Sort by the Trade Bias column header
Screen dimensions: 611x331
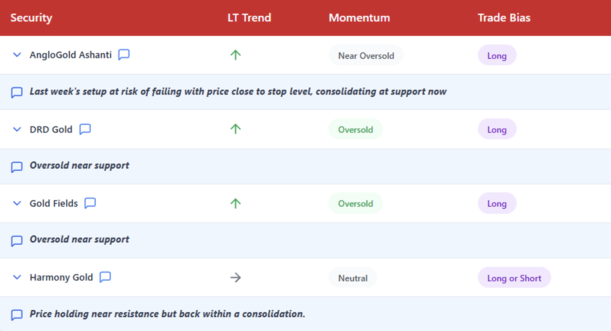pos(504,18)
